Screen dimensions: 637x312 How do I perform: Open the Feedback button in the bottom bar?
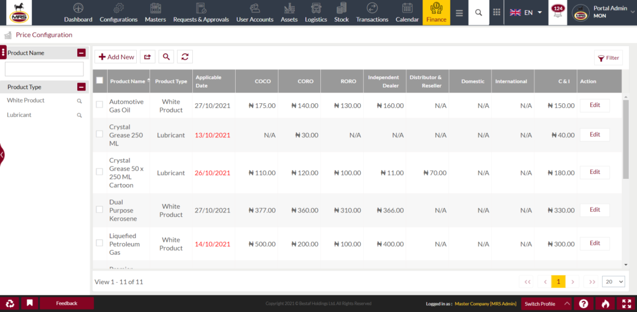(x=67, y=303)
